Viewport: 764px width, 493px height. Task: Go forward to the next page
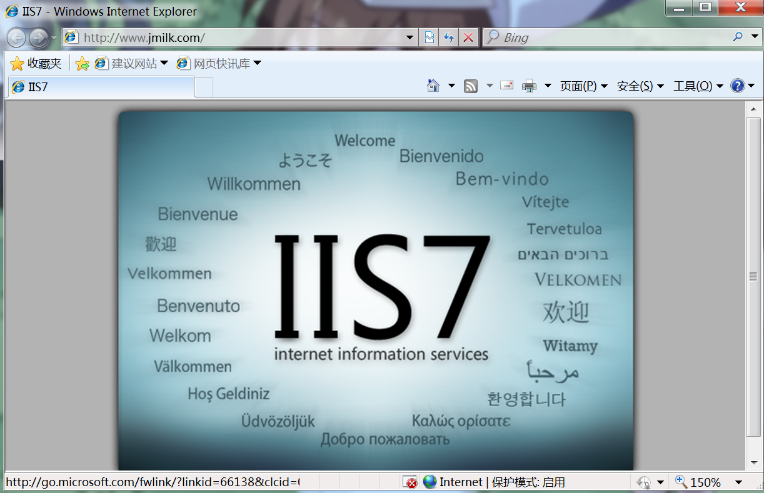click(39, 37)
